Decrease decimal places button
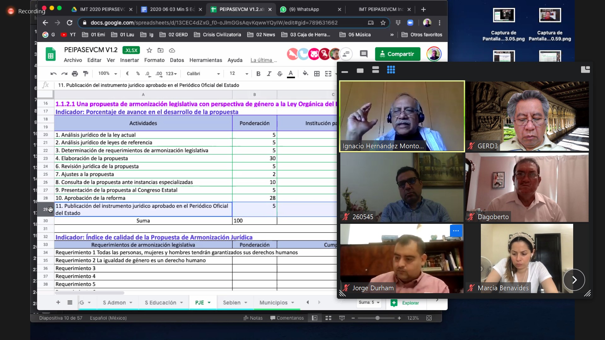The image size is (605, 340). [148, 74]
